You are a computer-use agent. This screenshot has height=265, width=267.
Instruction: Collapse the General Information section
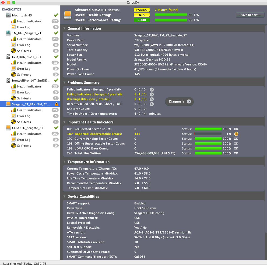64,29
